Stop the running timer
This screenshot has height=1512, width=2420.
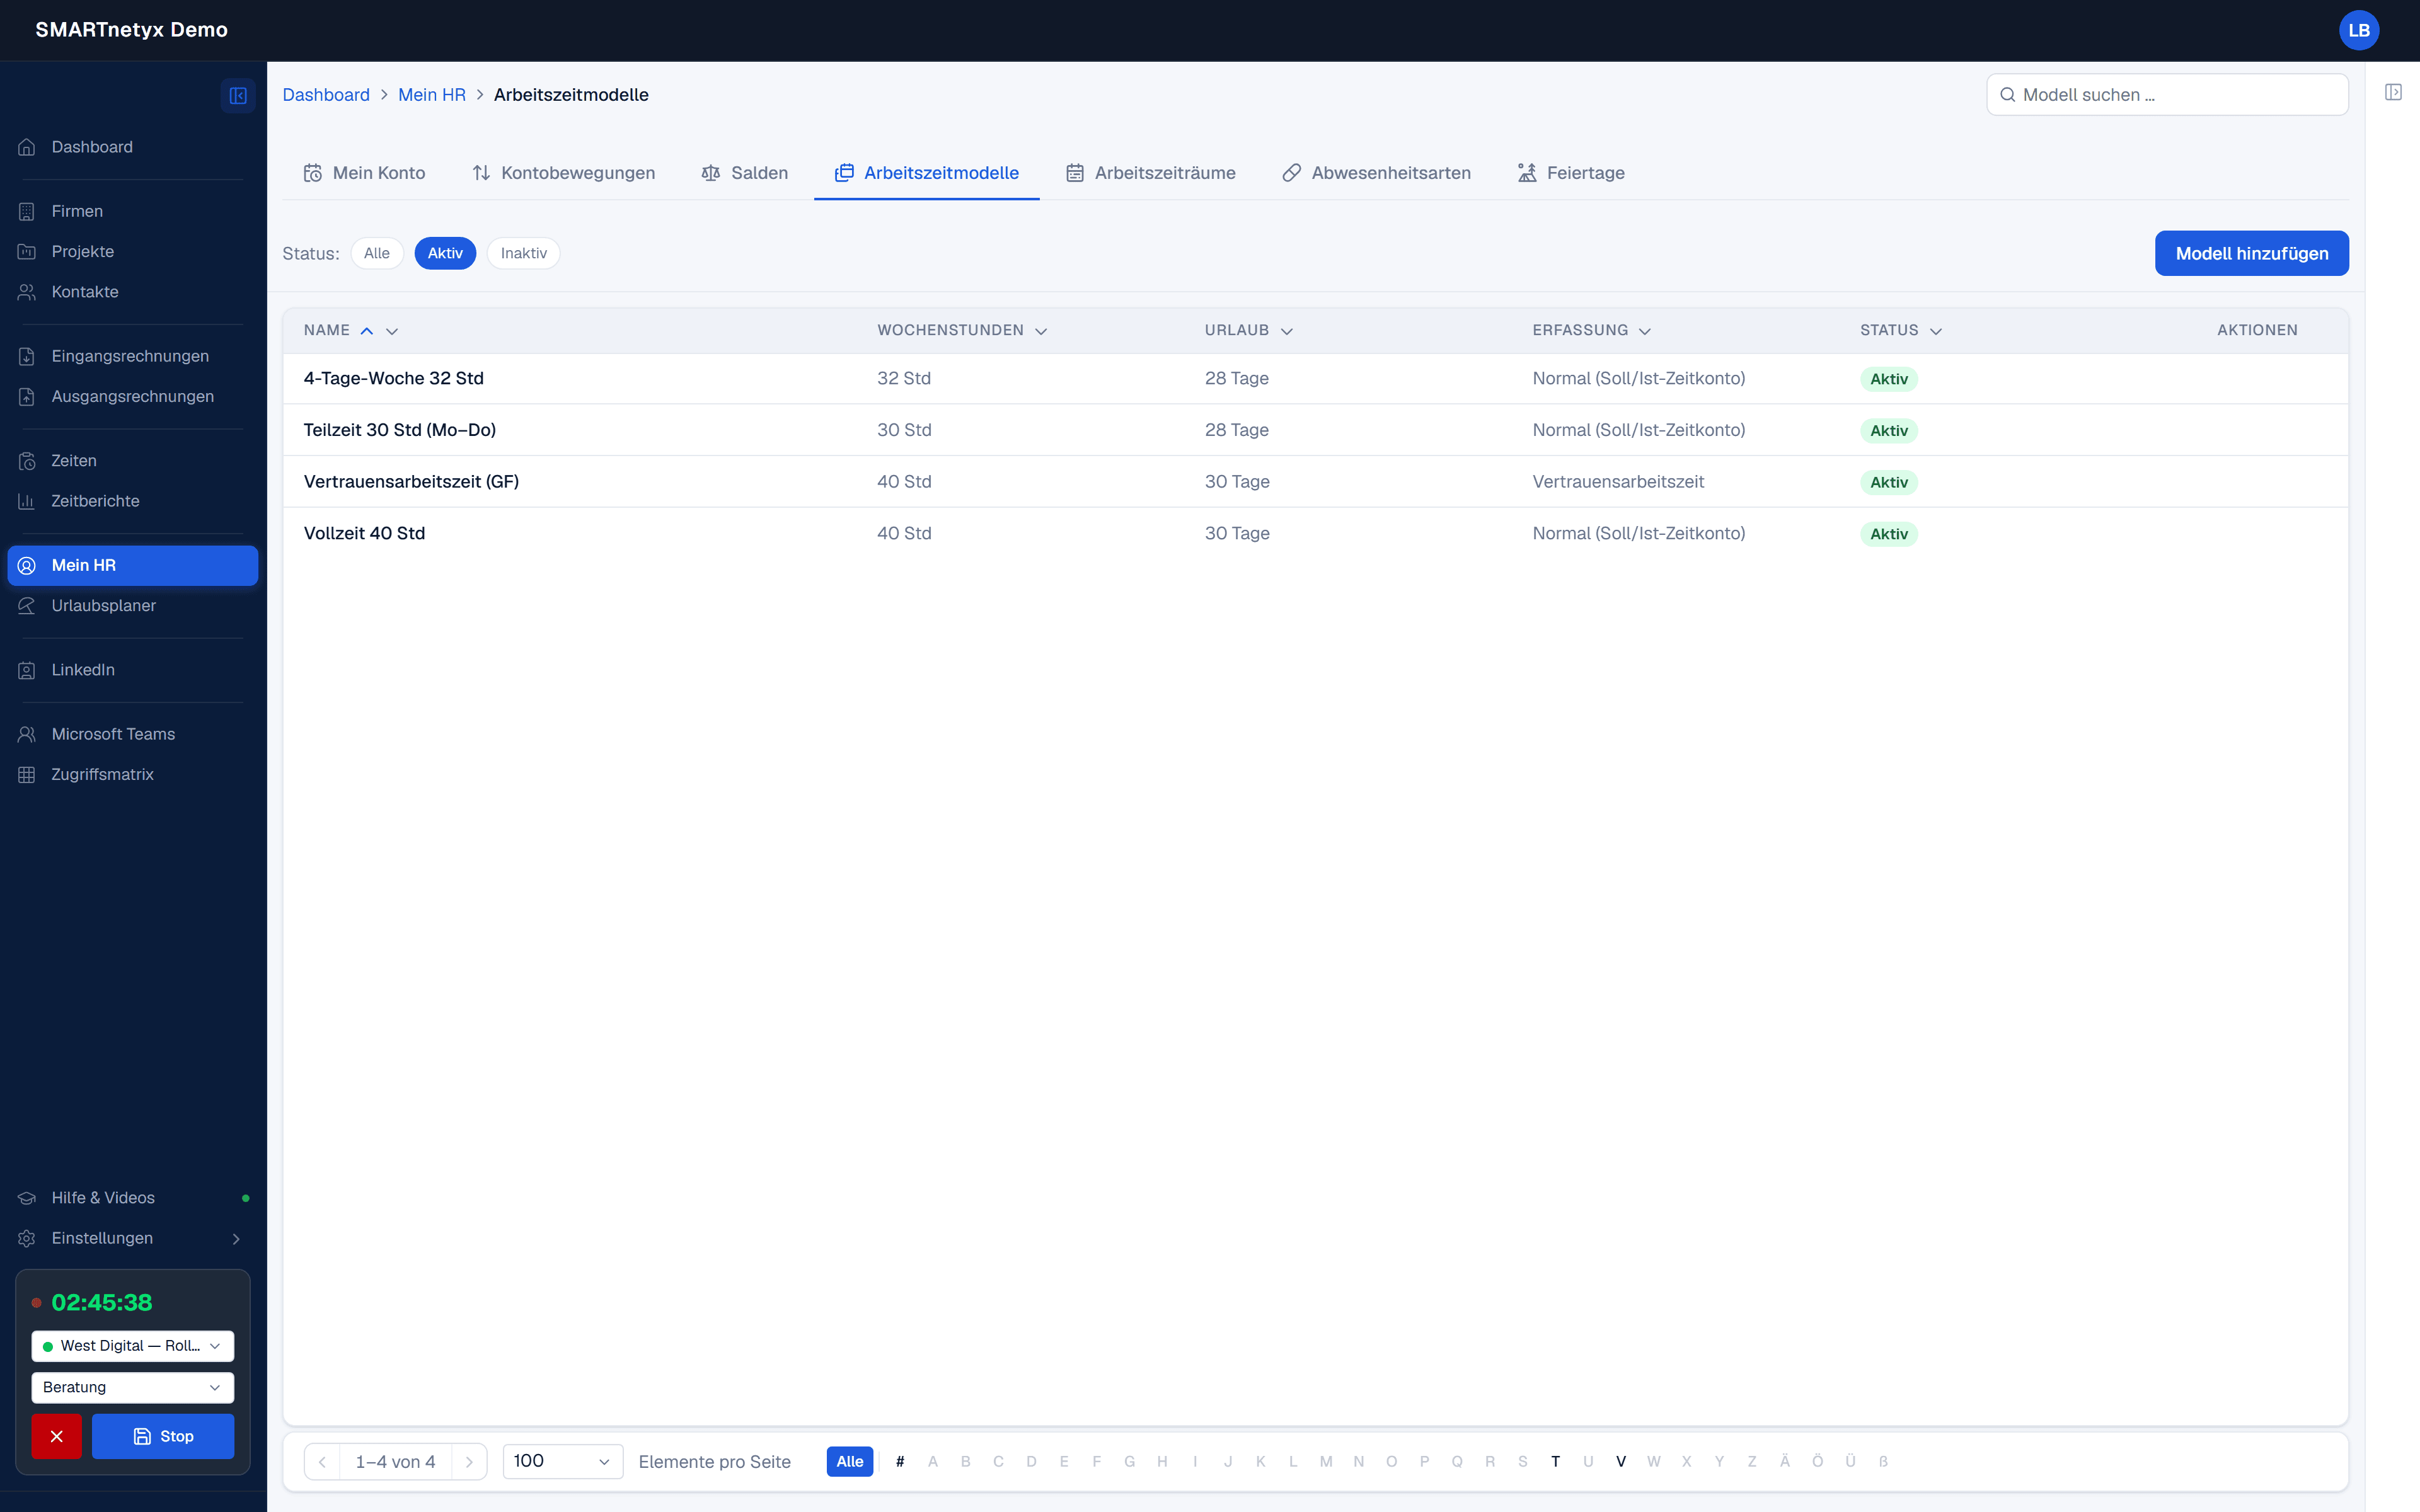click(x=163, y=1436)
